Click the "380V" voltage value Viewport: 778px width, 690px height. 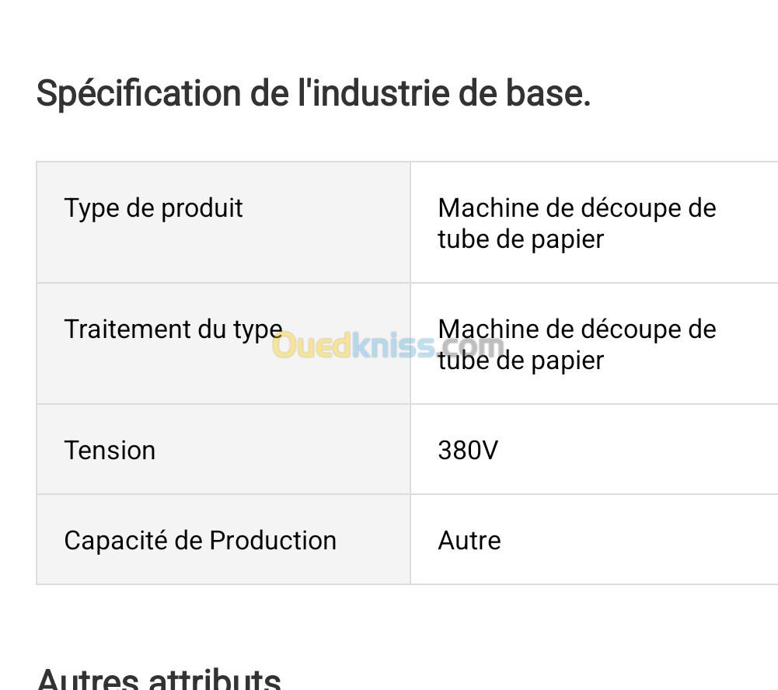pos(468,451)
